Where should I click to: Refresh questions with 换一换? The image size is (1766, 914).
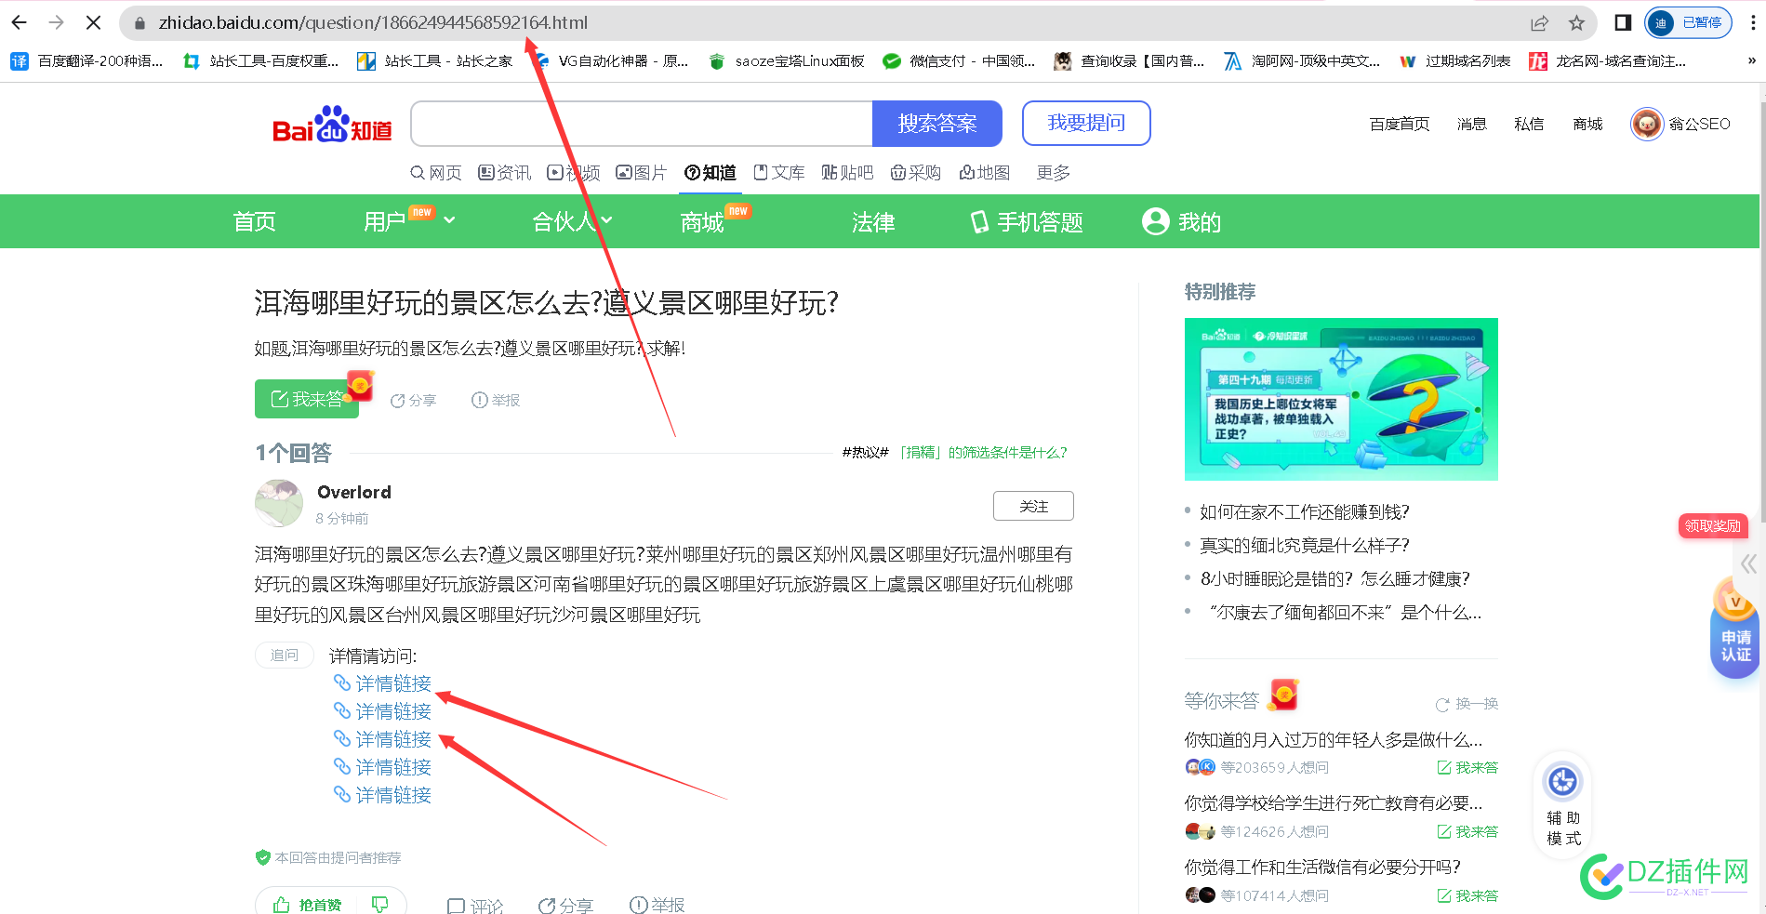pyautogui.click(x=1467, y=704)
